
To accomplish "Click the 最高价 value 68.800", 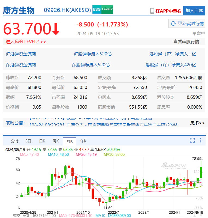I will 34,88.
